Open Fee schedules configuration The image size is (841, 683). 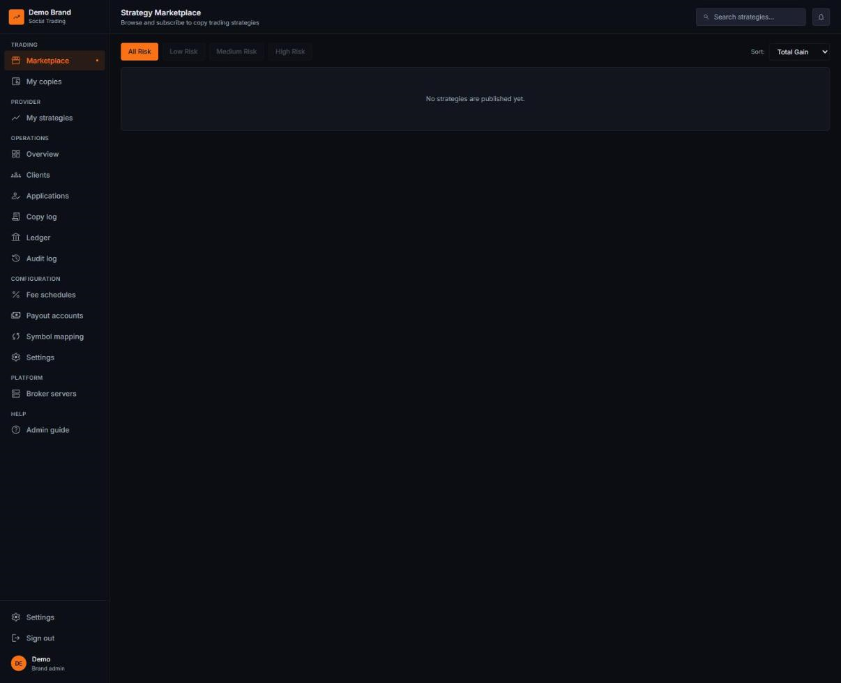click(x=54, y=295)
